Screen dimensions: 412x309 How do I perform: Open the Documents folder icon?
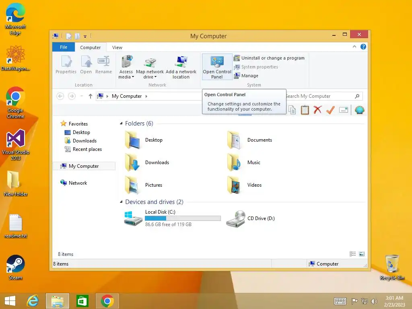point(234,140)
